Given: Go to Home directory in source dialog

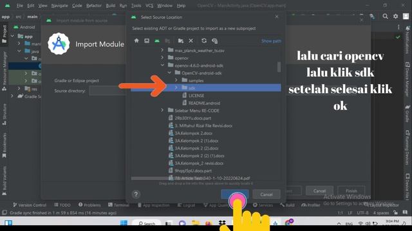Looking at the screenshot, I should pos(136,41).
